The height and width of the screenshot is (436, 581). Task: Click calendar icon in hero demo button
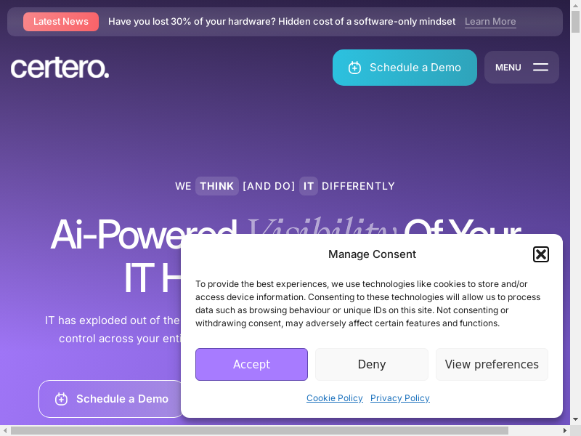[62, 399]
